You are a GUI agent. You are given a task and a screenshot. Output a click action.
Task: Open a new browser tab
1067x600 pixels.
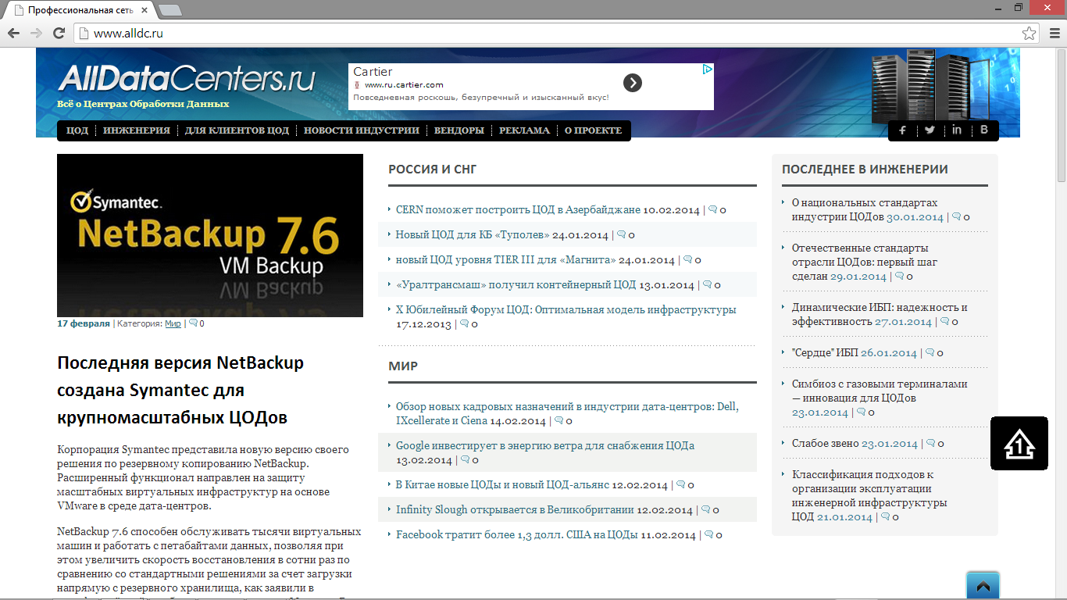170,10
